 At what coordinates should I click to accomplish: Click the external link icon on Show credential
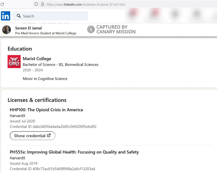[49, 136]
